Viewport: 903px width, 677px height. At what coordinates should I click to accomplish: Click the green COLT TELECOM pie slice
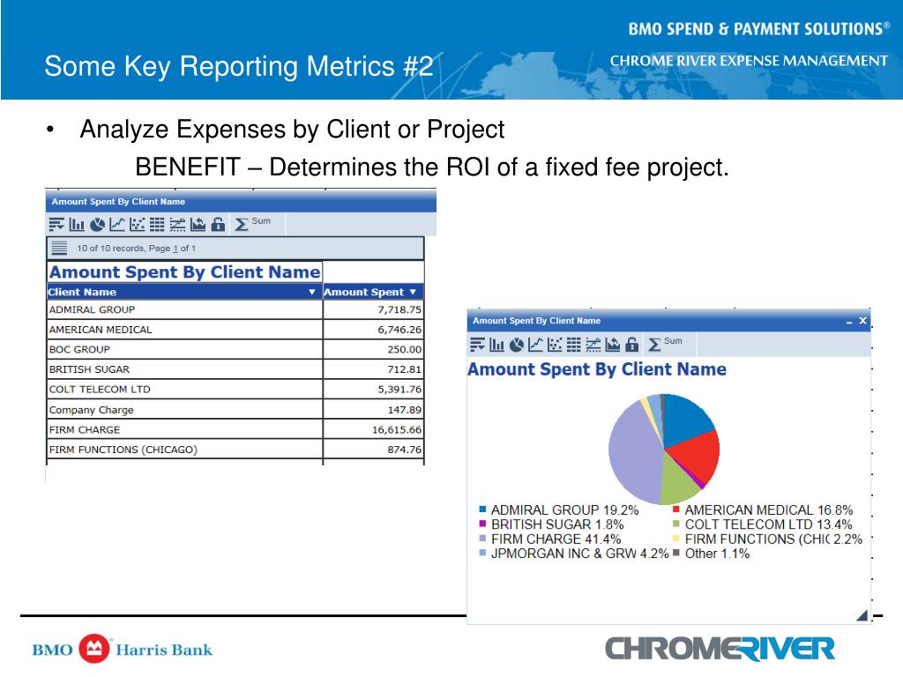[678, 480]
